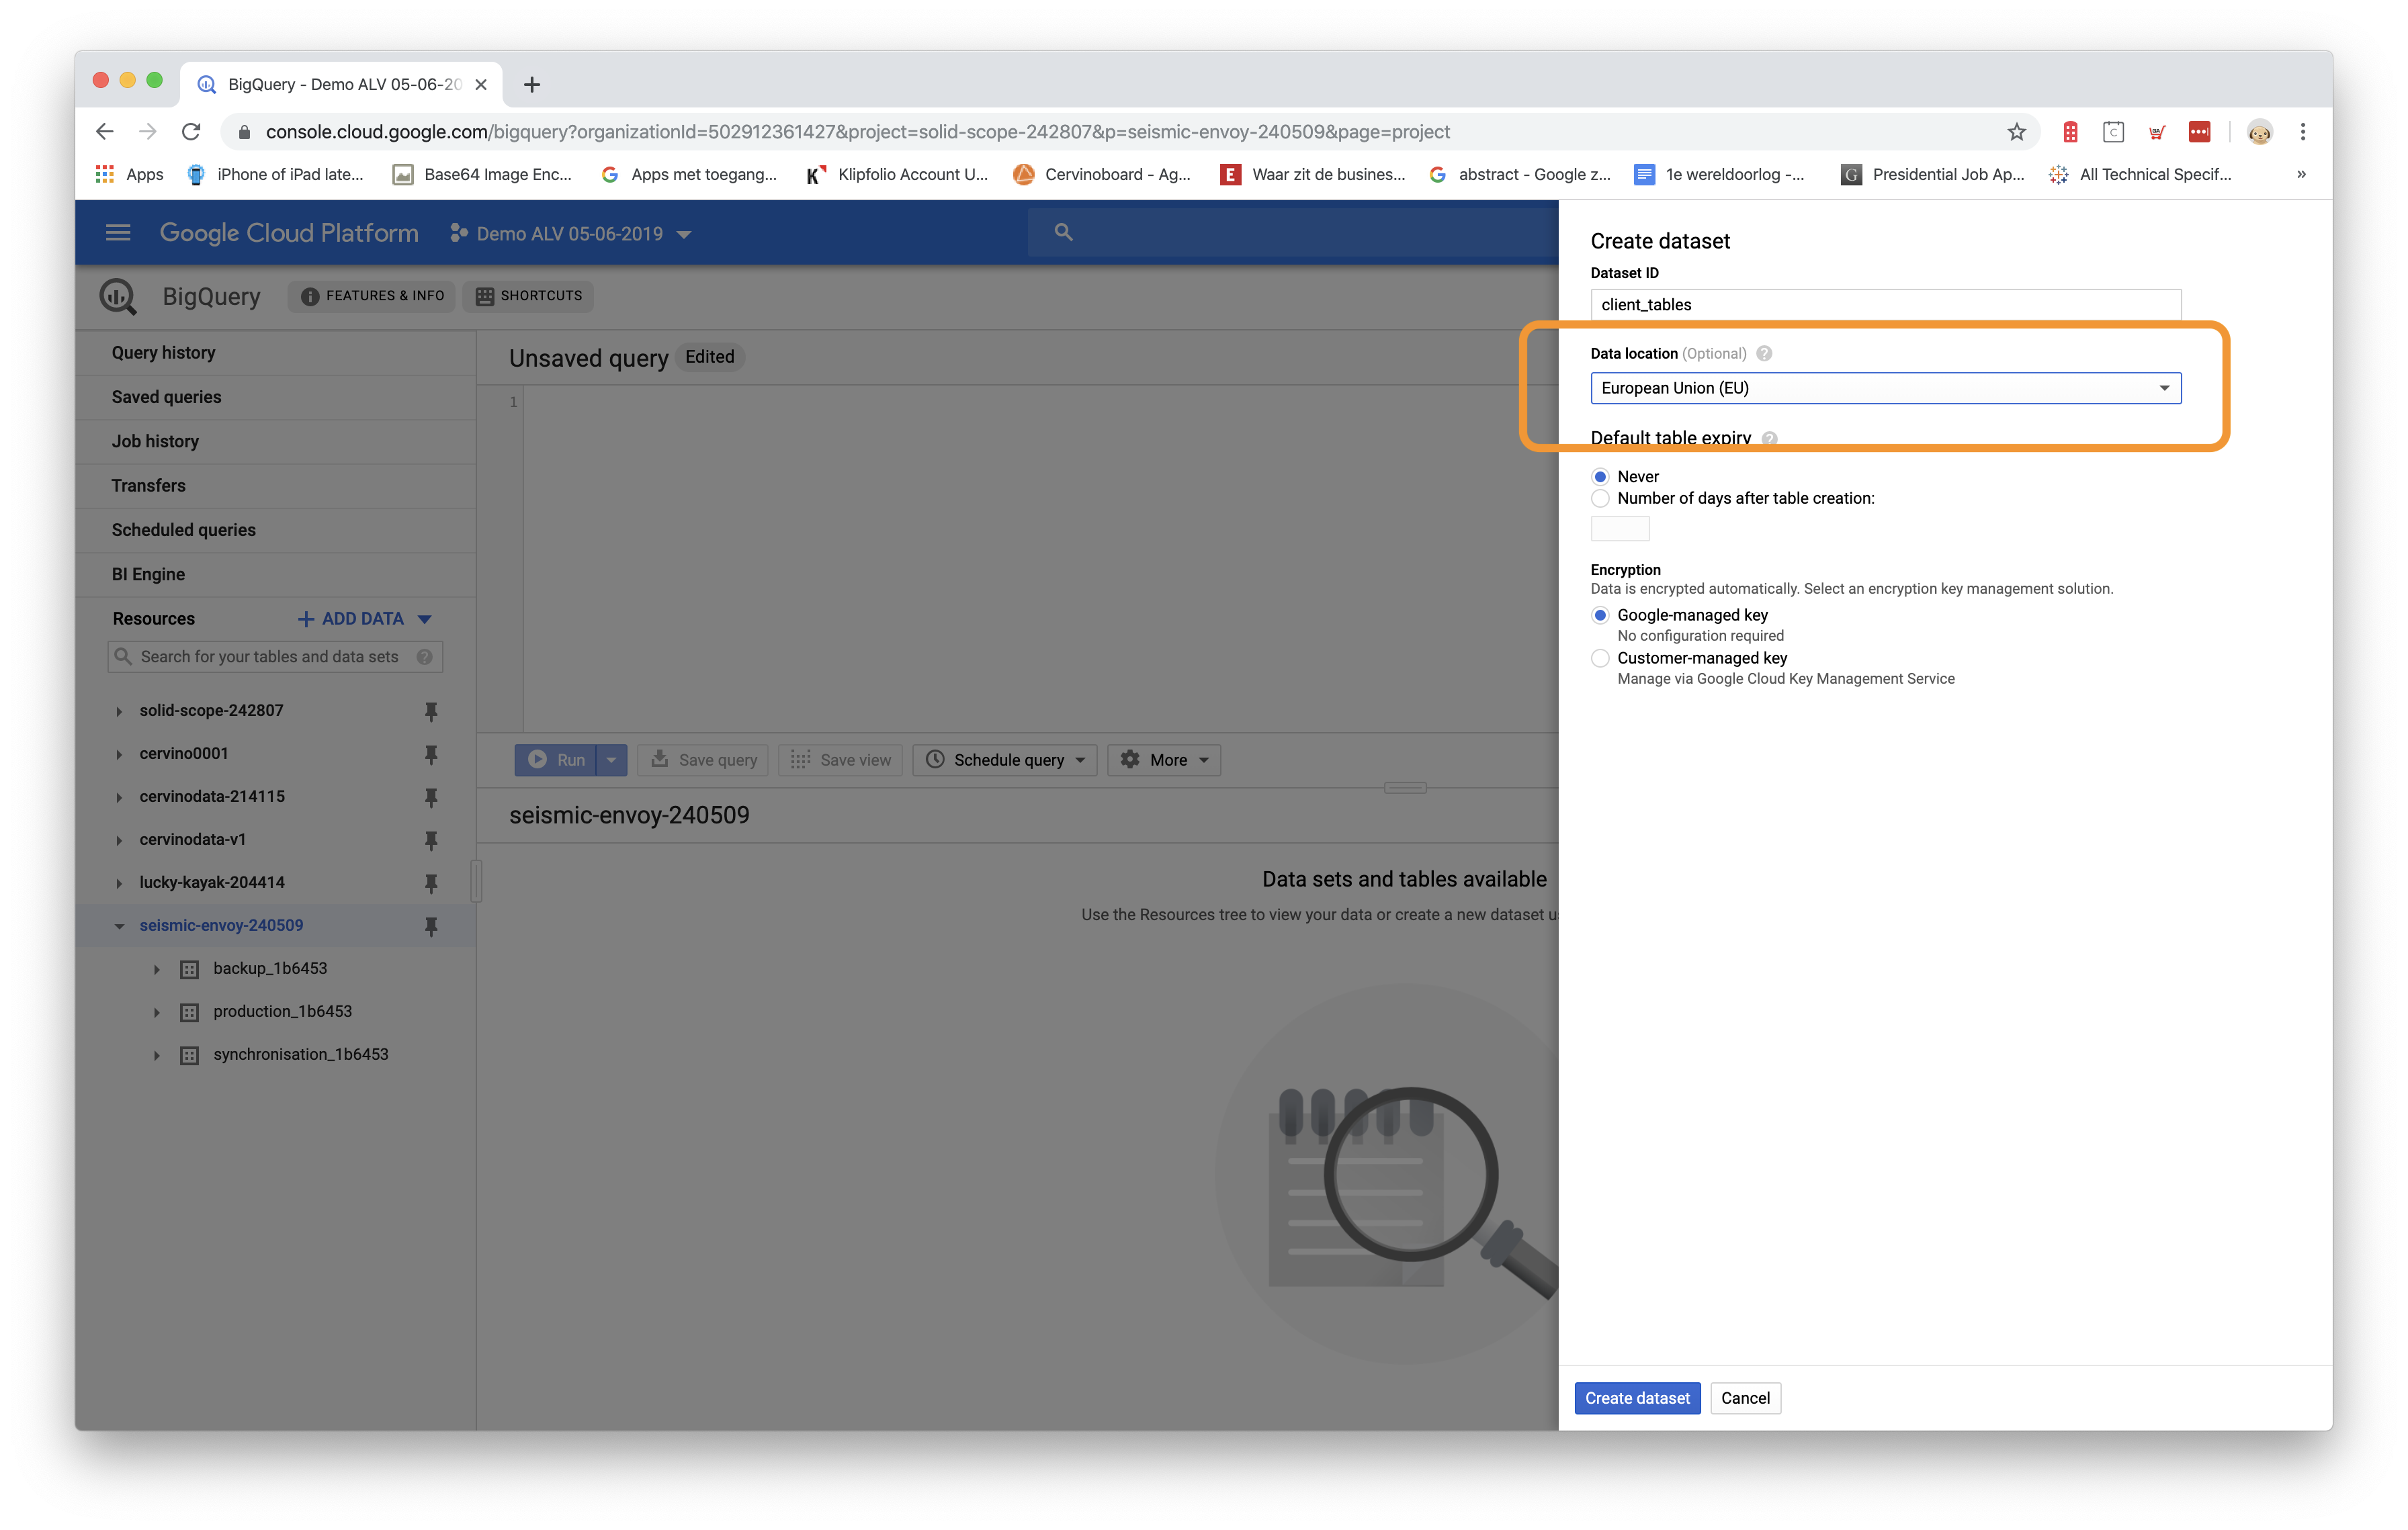The height and width of the screenshot is (1530, 2408).
Task: Click the Save view button
Action: pos(841,760)
